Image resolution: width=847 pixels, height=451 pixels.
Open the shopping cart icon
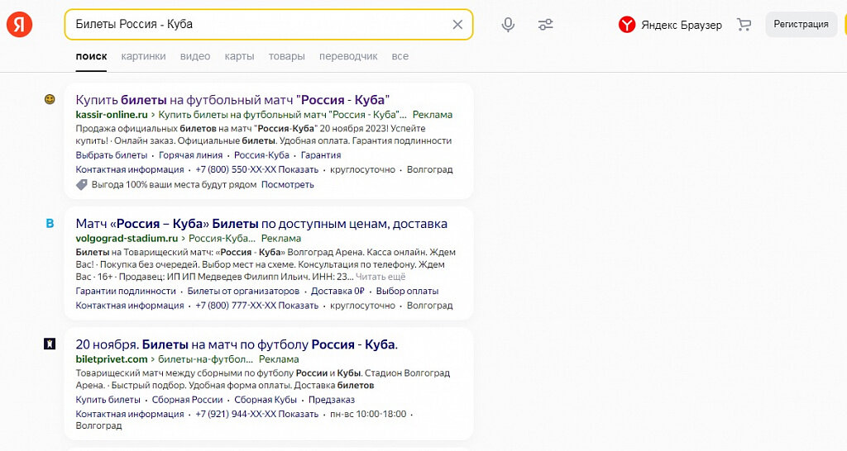pos(744,24)
